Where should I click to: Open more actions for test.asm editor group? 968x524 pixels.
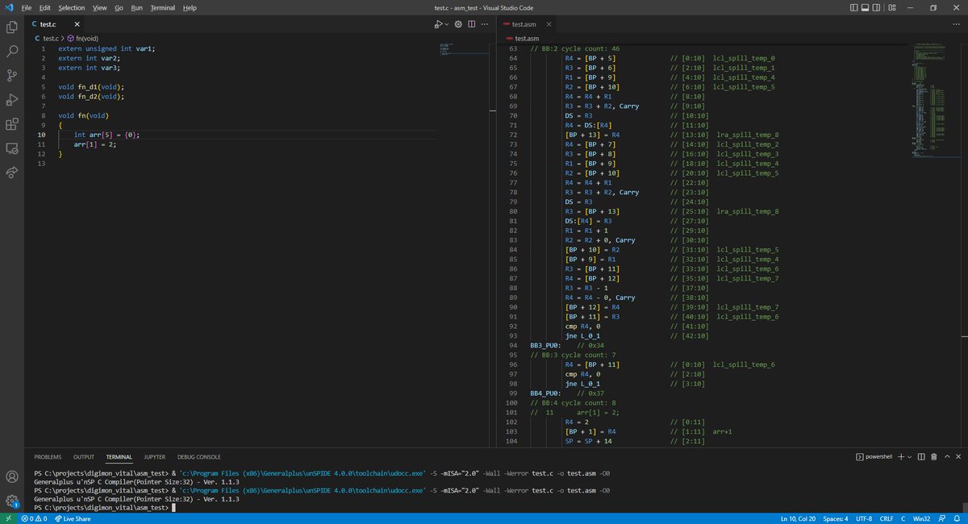[958, 24]
